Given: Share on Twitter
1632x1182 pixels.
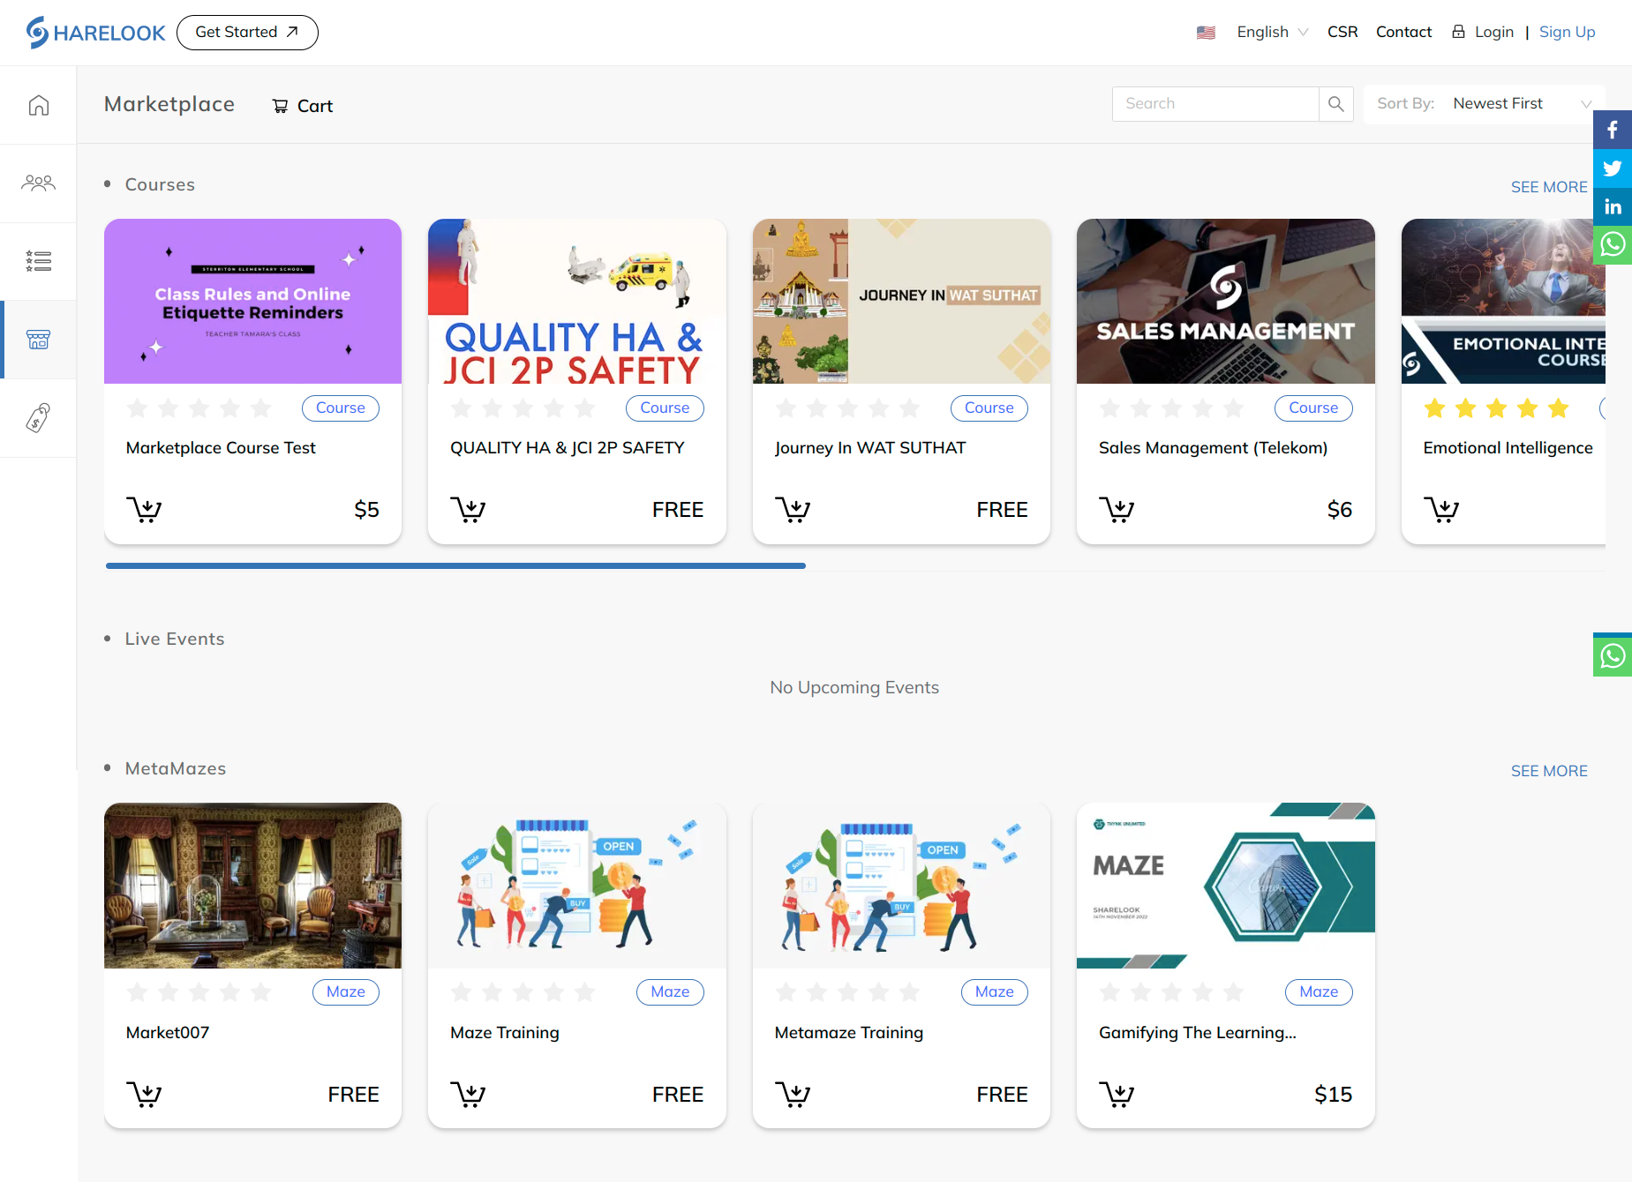Looking at the screenshot, I should pyautogui.click(x=1613, y=168).
